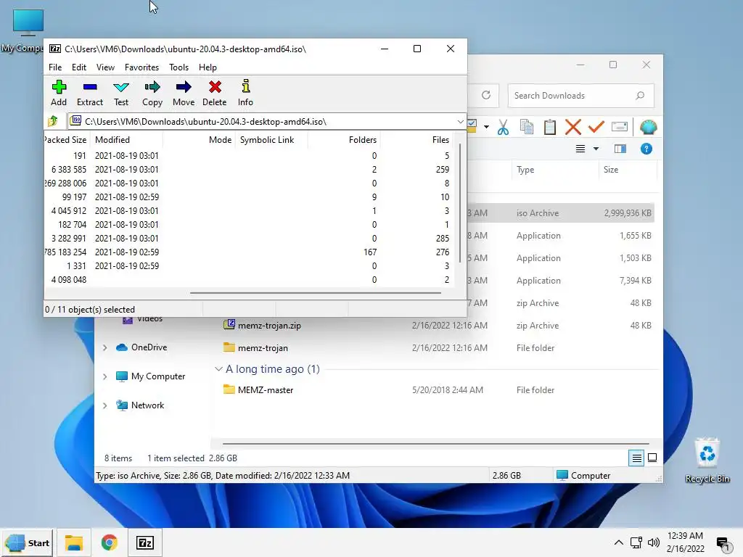Click the Rename icon in Explorer toolbar
The image size is (743, 557).
tap(620, 127)
